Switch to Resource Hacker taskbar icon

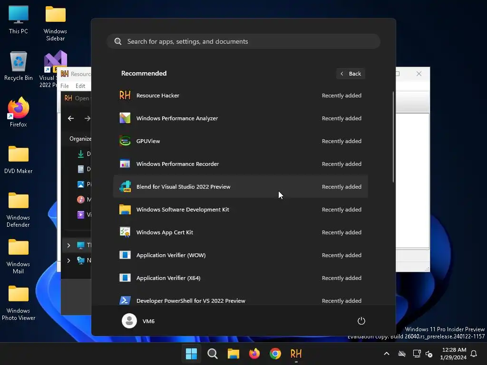click(296, 354)
